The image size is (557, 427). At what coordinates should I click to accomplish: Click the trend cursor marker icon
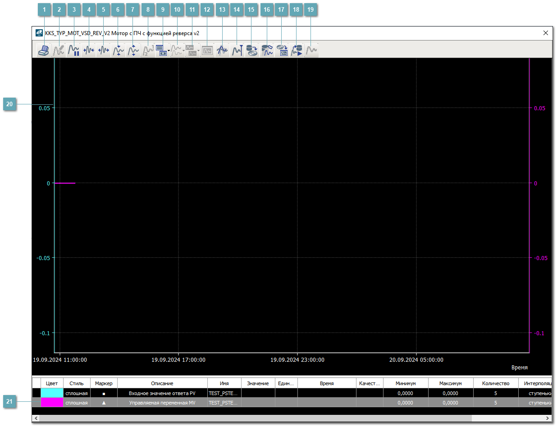pyautogui.click(x=237, y=50)
